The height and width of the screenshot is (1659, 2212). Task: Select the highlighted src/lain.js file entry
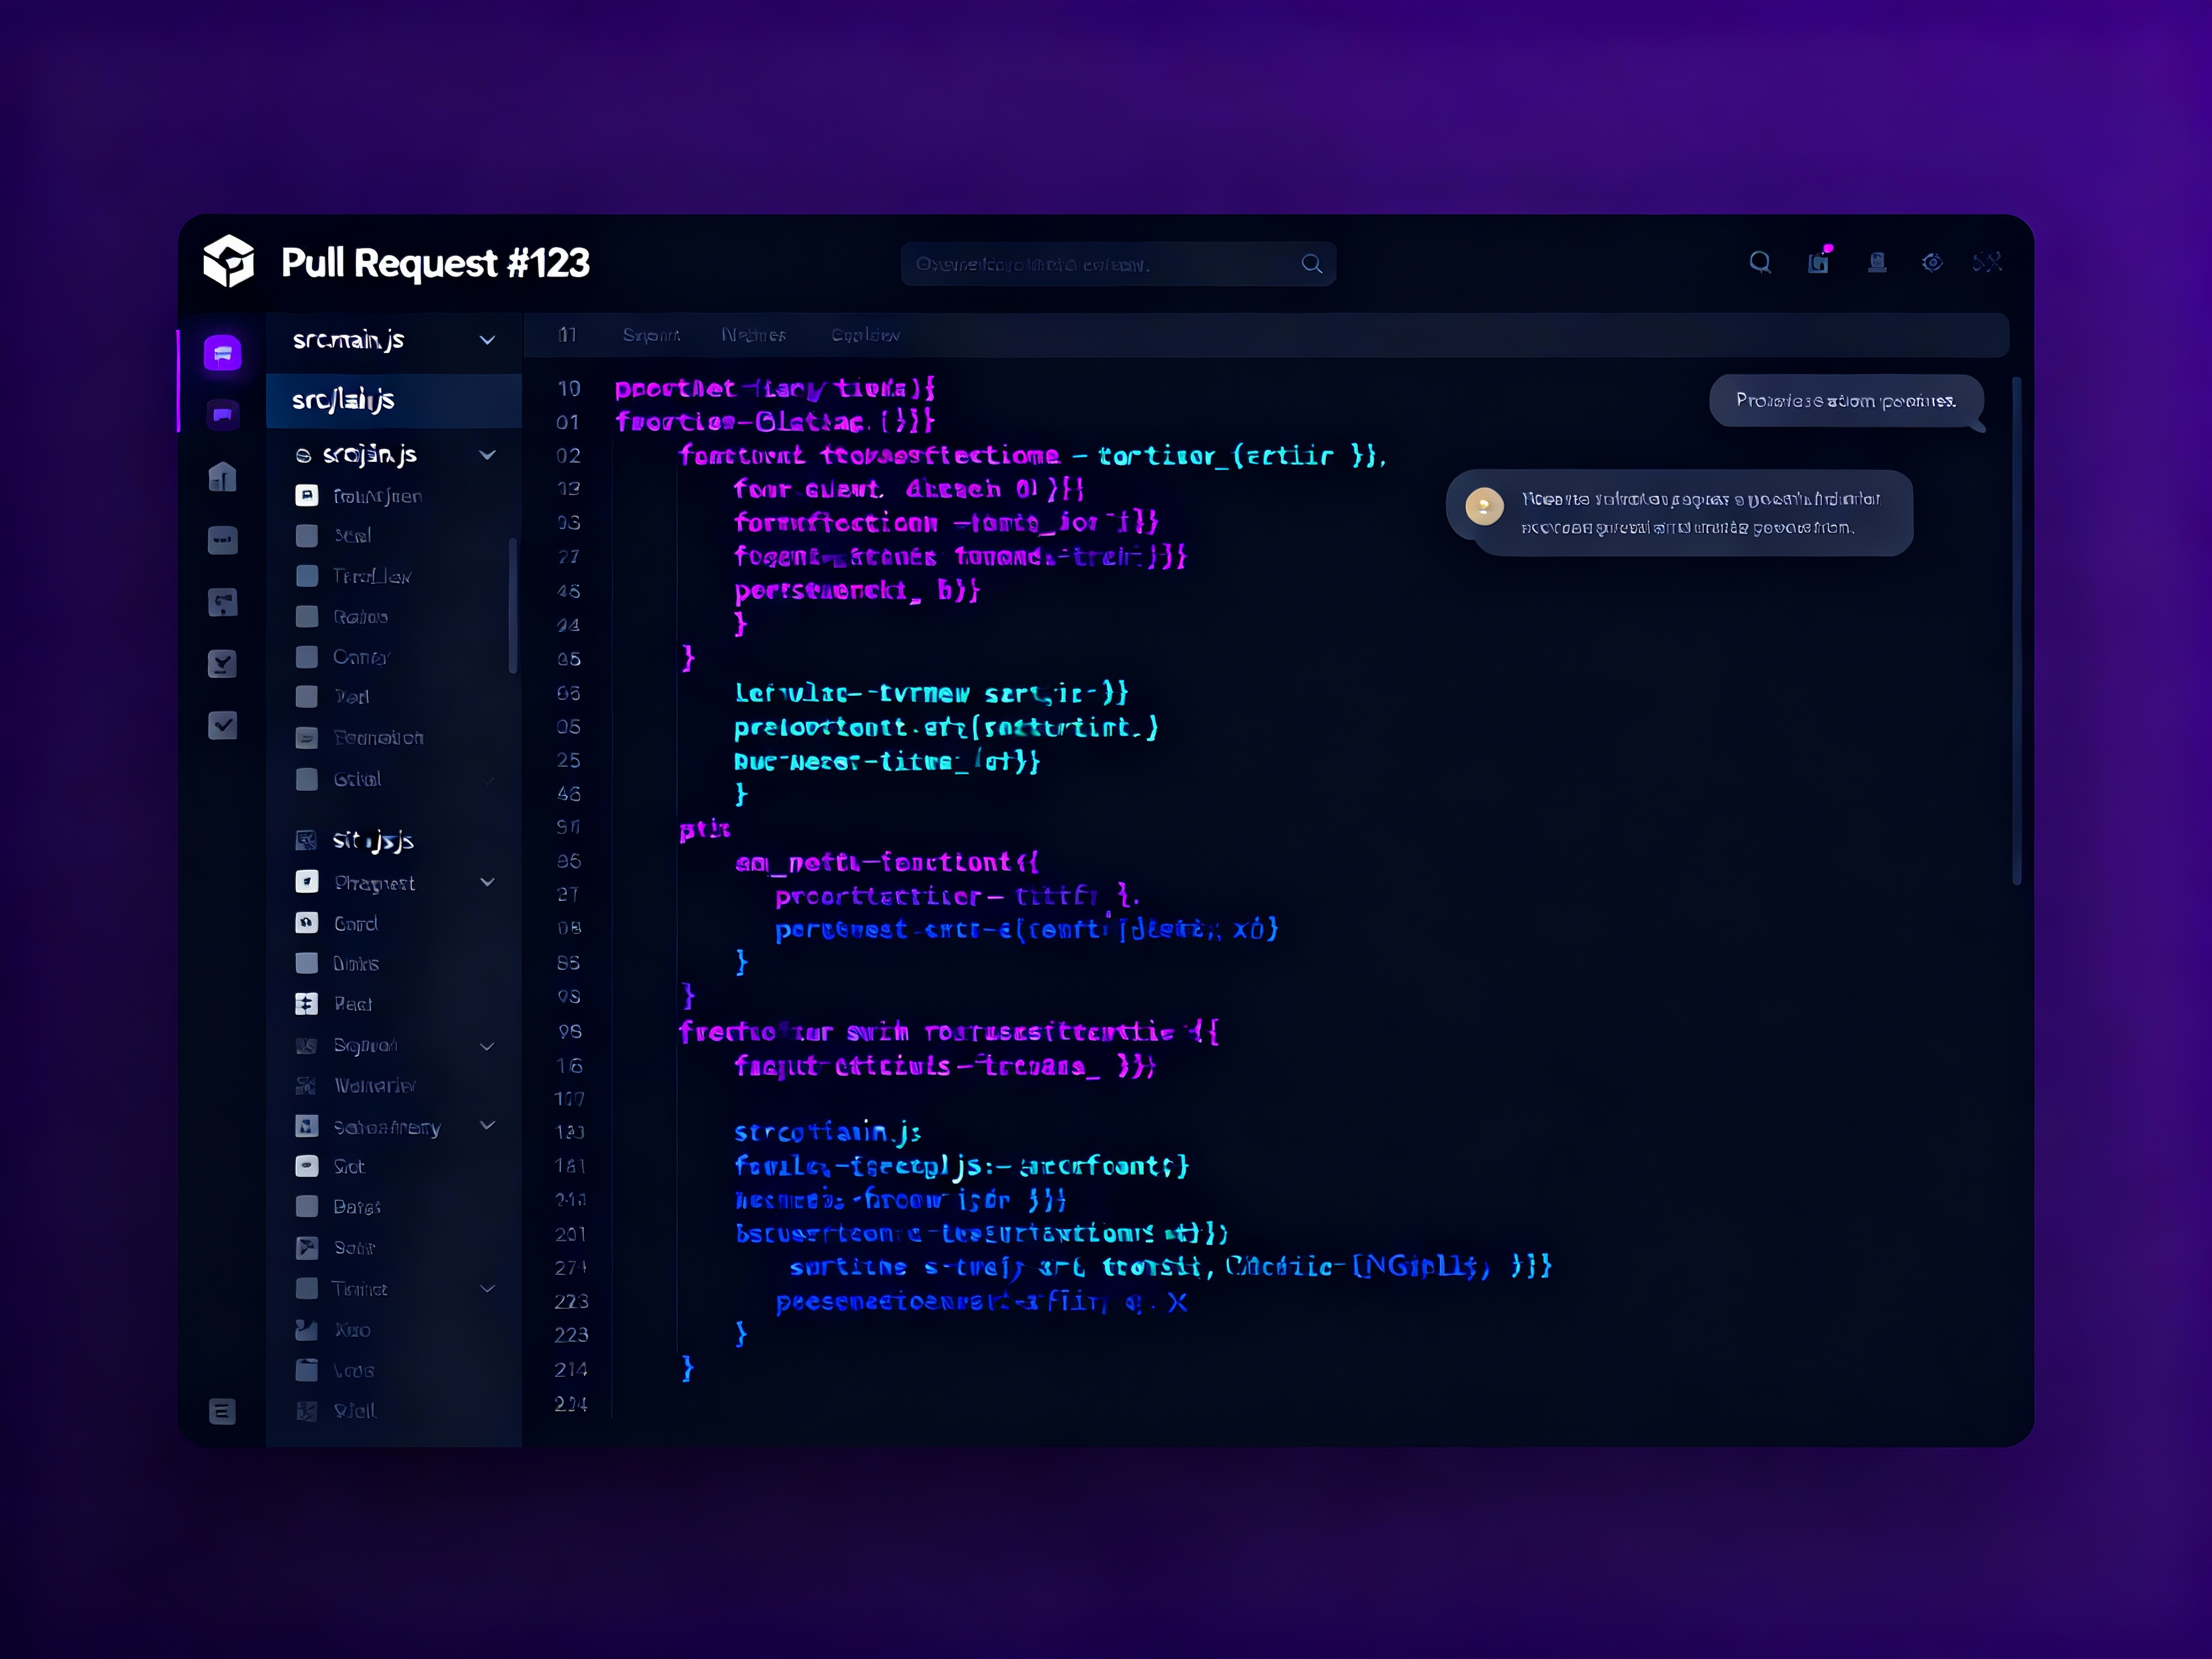click(393, 400)
